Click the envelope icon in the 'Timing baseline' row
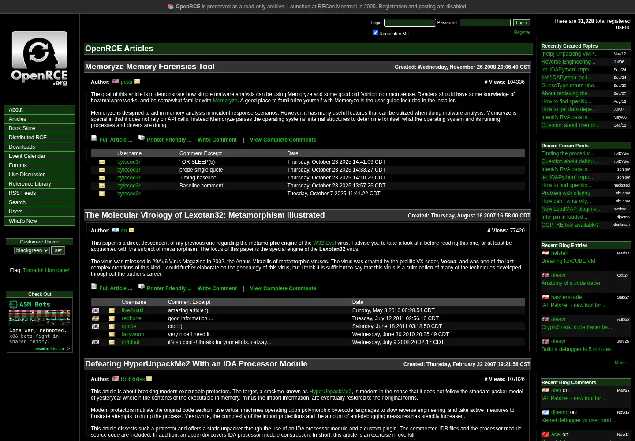The height and width of the screenshot is (441, 635). point(102,178)
